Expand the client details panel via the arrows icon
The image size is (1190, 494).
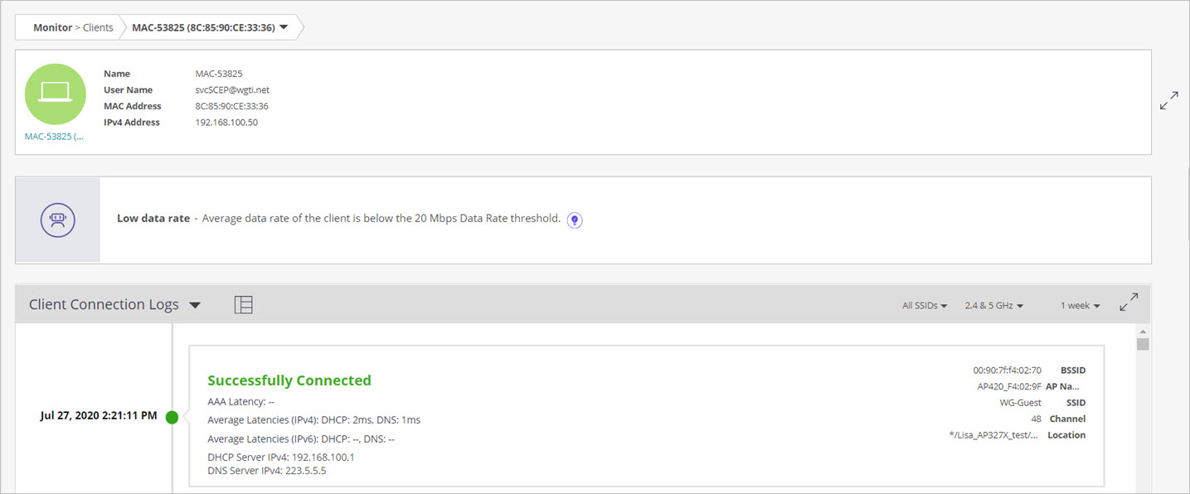point(1168,99)
